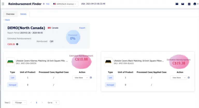Open the Help link
The image size is (199, 108).
[x=48, y=4]
